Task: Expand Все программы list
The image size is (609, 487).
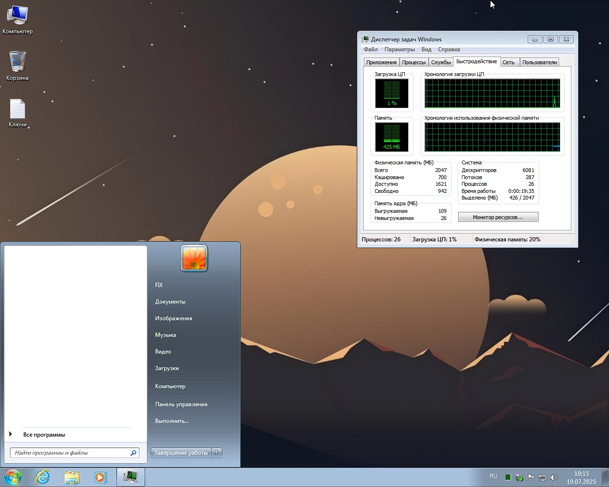Action: coord(44,435)
